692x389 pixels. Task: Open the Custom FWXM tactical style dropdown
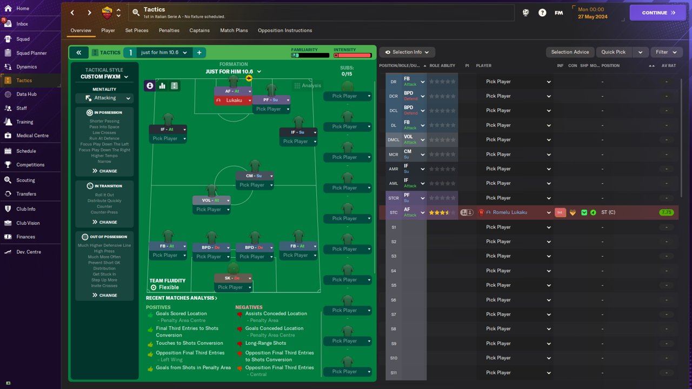(x=104, y=77)
